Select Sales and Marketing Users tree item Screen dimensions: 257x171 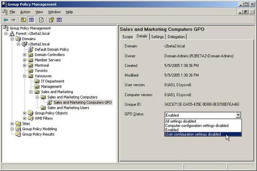point(68,108)
